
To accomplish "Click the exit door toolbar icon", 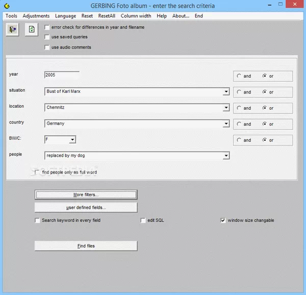I will pos(12,30).
